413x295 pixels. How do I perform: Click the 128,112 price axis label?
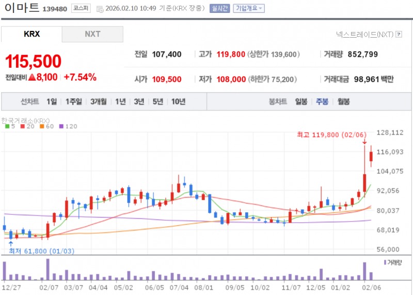coord(390,132)
